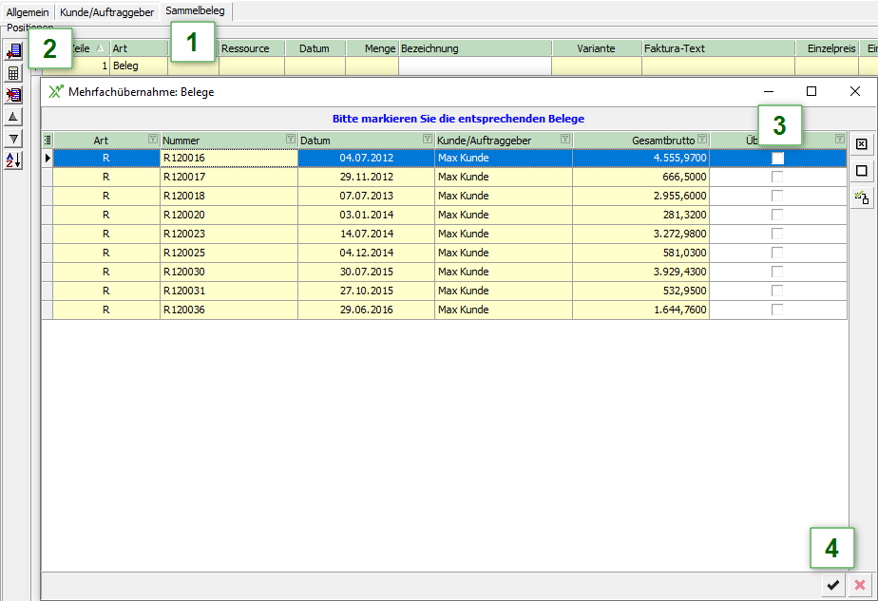Tick the checkbox for receipt R120036
878x601 pixels.
[x=777, y=310]
